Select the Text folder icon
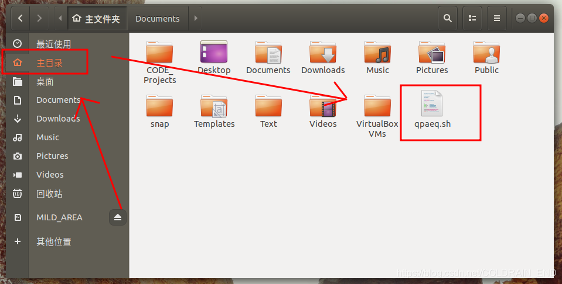This screenshot has height=284, width=562. (x=268, y=106)
